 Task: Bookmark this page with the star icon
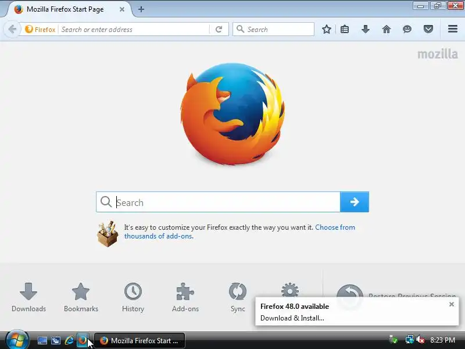point(327,30)
